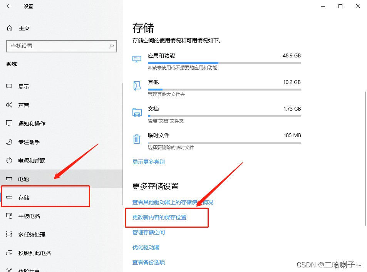Click the Temporary files (临时文件) trash icon
367x272 pixels.
click(137, 139)
